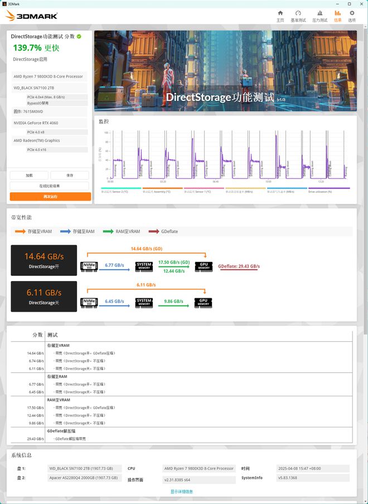Click the GPU Memory icon in DirectStorage关 row
The width and height of the screenshot is (368, 504).
coord(204,303)
